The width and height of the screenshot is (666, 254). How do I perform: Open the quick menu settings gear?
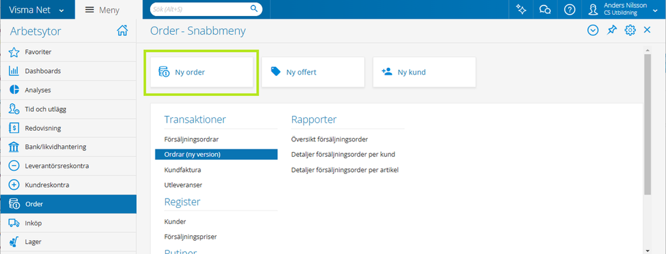(630, 30)
